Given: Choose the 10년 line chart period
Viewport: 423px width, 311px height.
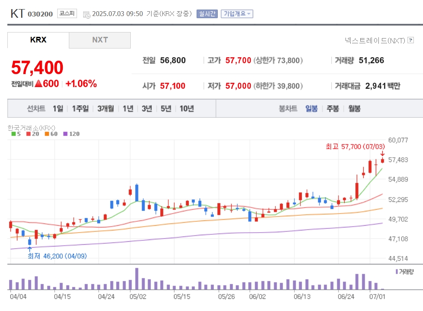Looking at the screenshot, I should click(x=187, y=109).
